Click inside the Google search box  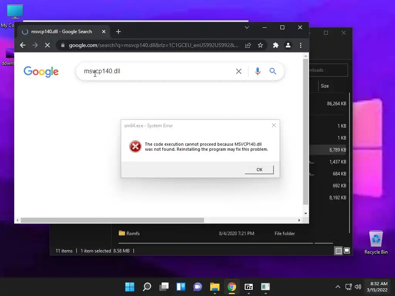tap(156, 71)
